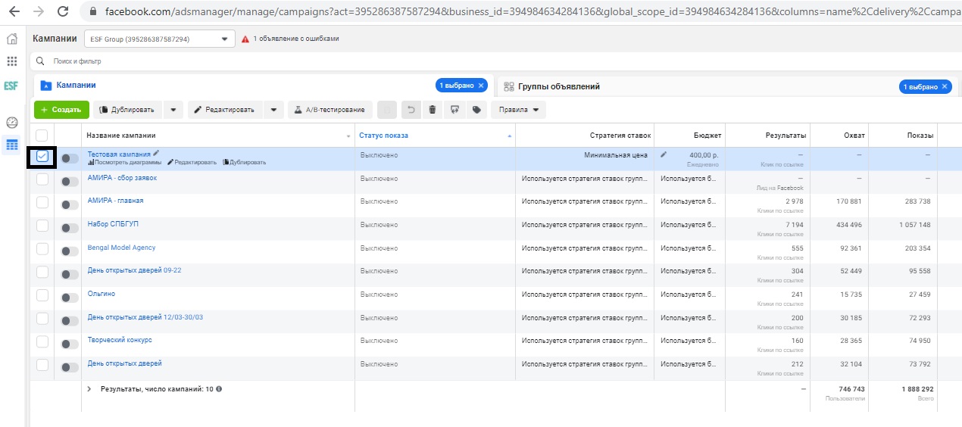This screenshot has height=427, width=962.
Task: Check the select-all header checkbox
Action: (42, 135)
